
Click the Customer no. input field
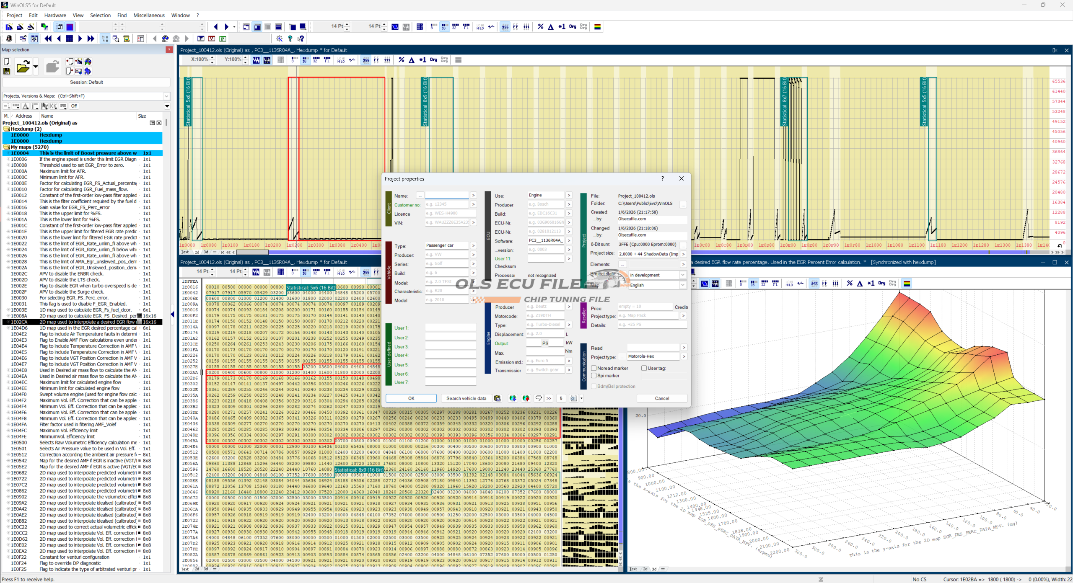(x=446, y=204)
